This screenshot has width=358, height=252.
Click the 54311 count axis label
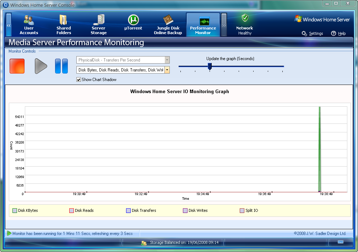point(20,117)
